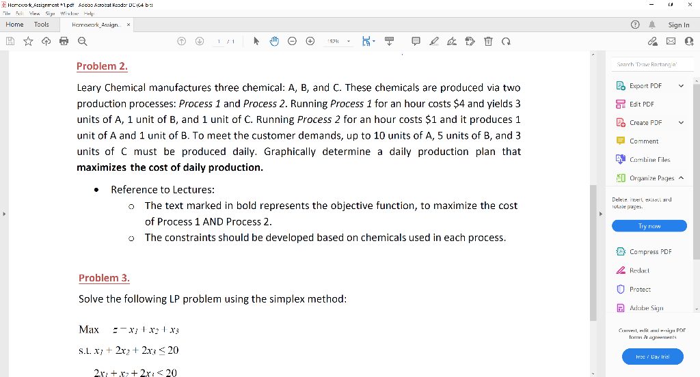This screenshot has width=700, height=377.
Task: Click the Free 7-Day Trial button
Action: coord(652,357)
